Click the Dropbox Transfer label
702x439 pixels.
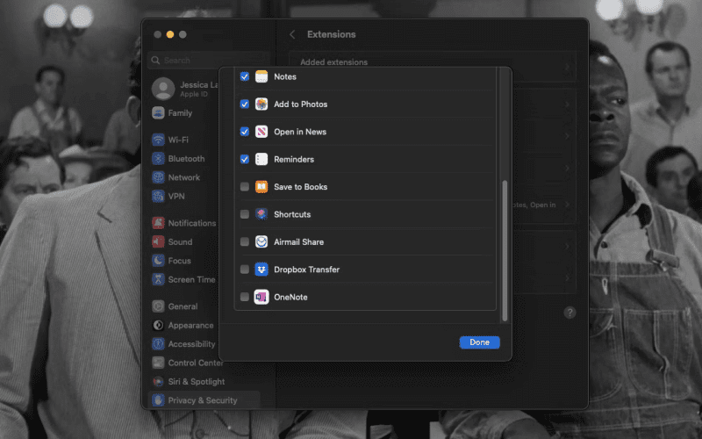coord(306,270)
